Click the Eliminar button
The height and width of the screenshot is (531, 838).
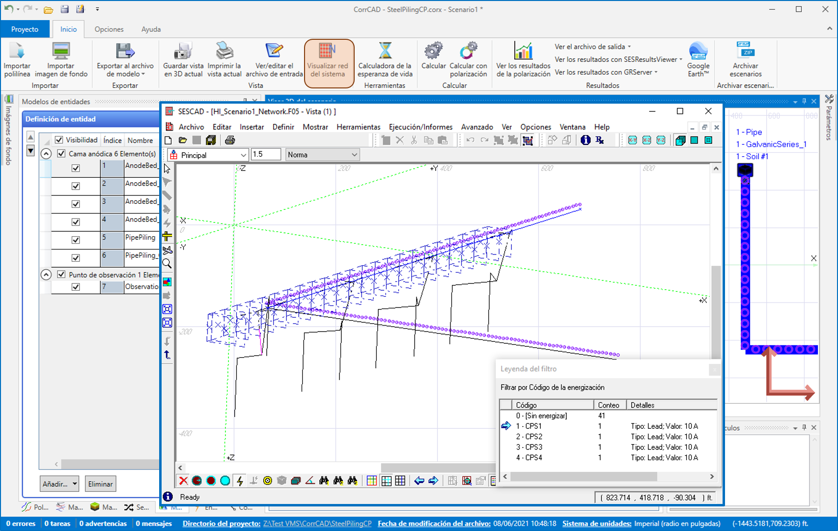coord(101,484)
